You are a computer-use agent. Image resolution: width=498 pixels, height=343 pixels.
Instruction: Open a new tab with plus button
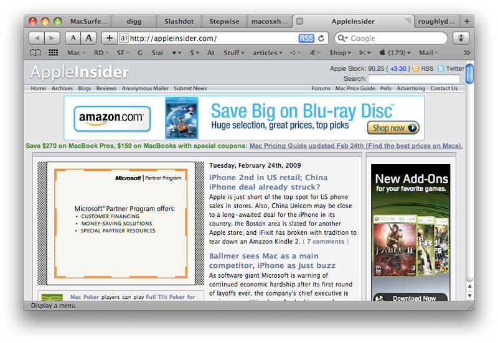(x=467, y=21)
